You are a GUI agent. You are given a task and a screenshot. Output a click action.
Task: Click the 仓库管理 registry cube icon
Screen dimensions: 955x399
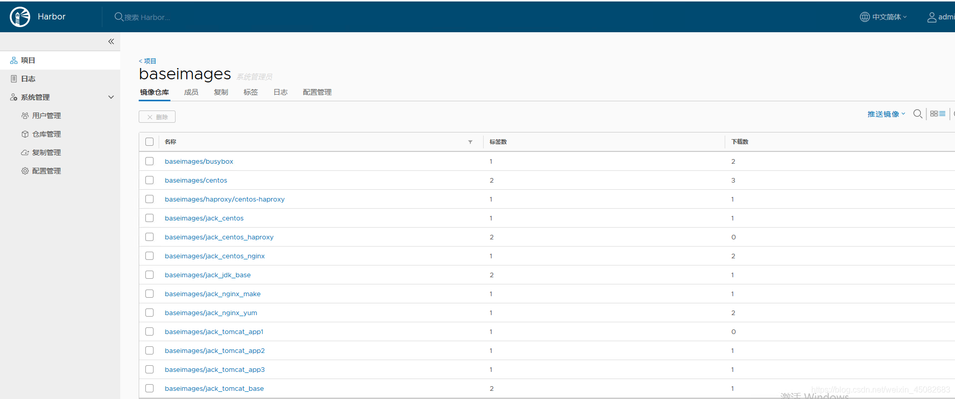pos(25,134)
